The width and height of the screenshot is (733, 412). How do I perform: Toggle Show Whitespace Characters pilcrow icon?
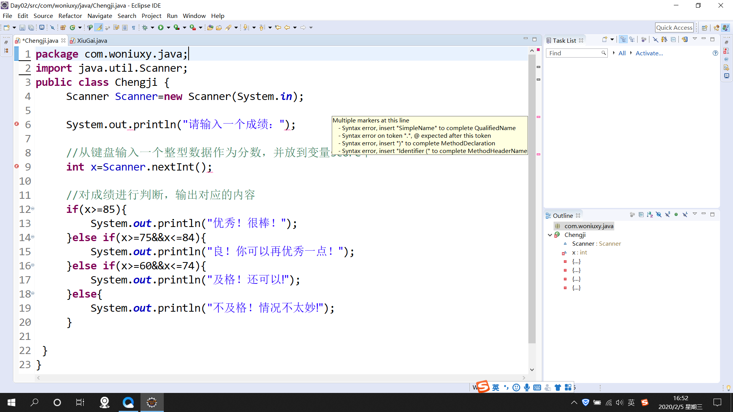pyautogui.click(x=134, y=27)
